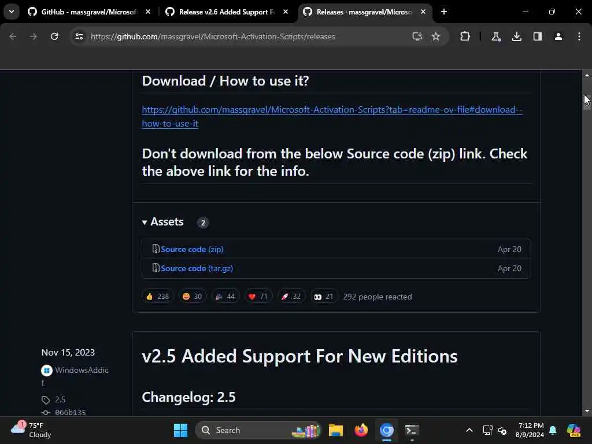Screen dimensions: 592x444
Task: Open Chrome three-dot menu
Action: click(579, 36)
